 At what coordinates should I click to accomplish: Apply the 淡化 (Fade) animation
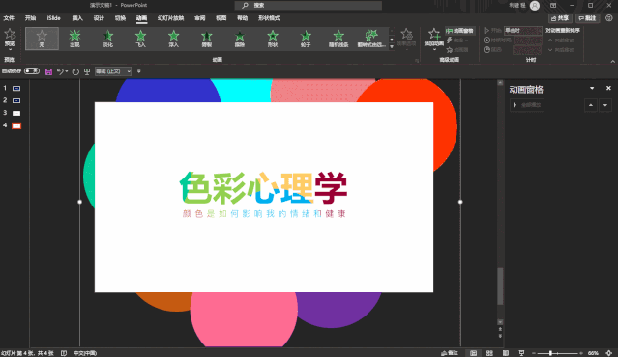click(x=107, y=39)
